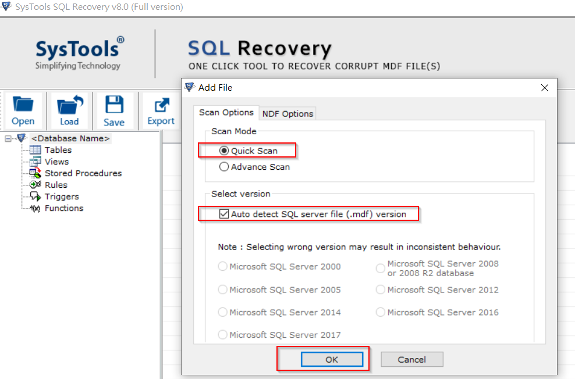
Task: Click the app icon in main title bar
Action: point(6,6)
